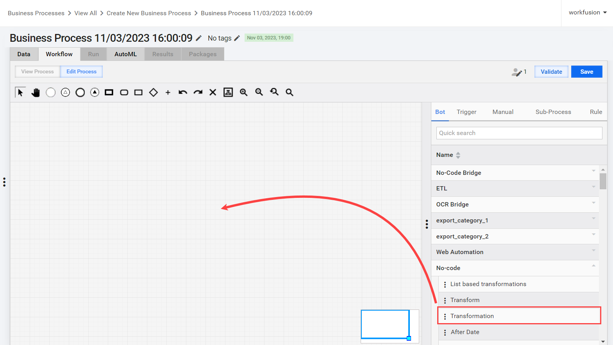Click the bot list vertical scrollbar thumb
Image resolution: width=613 pixels, height=345 pixels.
coord(603,181)
